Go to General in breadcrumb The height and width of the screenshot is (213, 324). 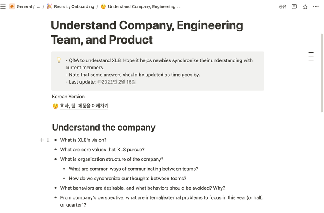(24, 6)
